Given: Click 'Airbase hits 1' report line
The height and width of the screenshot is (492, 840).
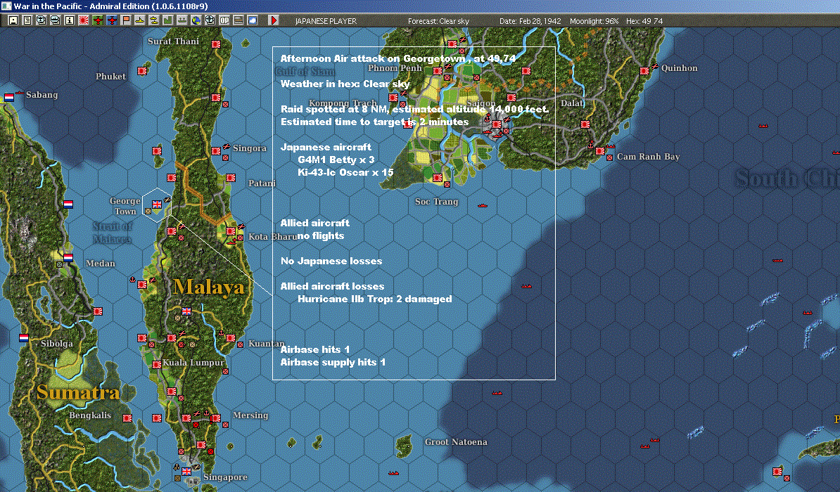Looking at the screenshot, I should point(315,349).
